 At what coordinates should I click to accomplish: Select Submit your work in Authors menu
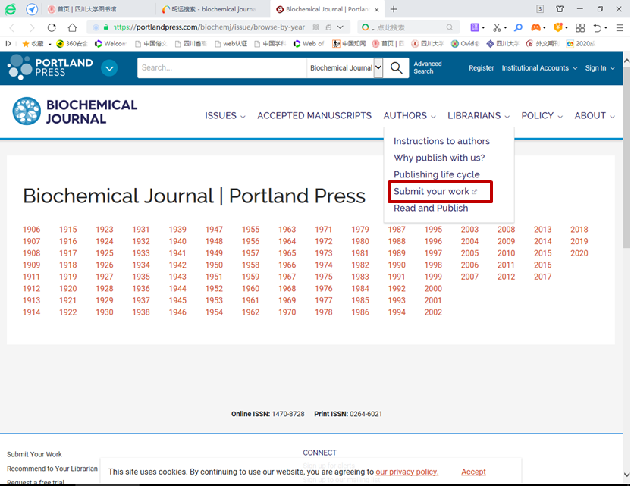click(435, 192)
